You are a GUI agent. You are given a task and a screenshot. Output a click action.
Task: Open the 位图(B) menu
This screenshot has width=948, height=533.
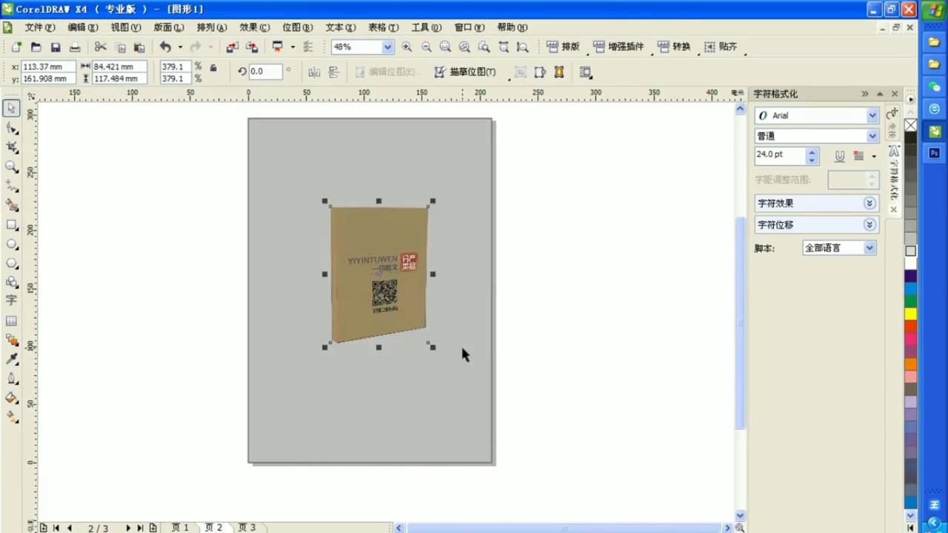(x=297, y=27)
